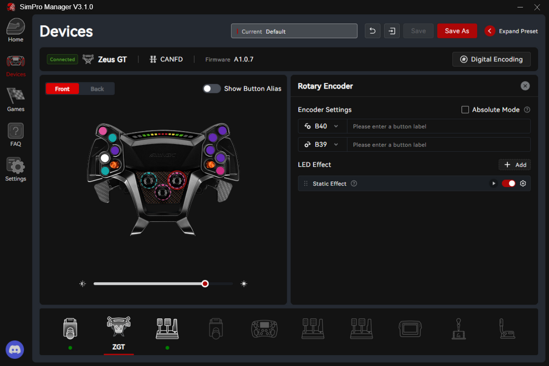The height and width of the screenshot is (366, 549).
Task: Switch to the Front wheel view tab
Action: (62, 89)
